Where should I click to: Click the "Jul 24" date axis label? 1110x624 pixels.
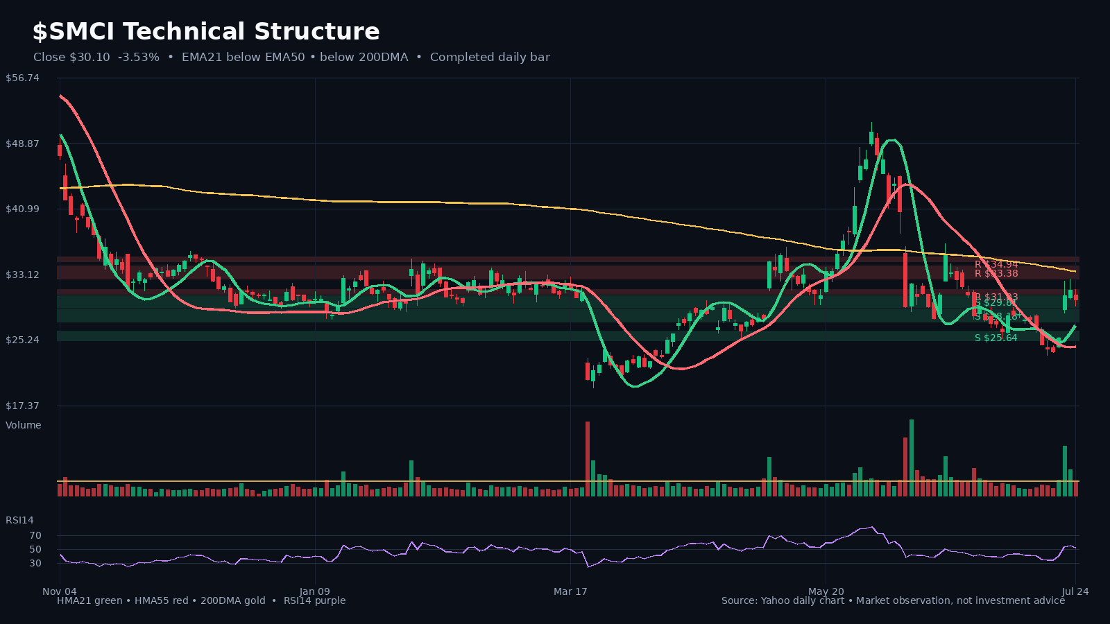click(1075, 591)
